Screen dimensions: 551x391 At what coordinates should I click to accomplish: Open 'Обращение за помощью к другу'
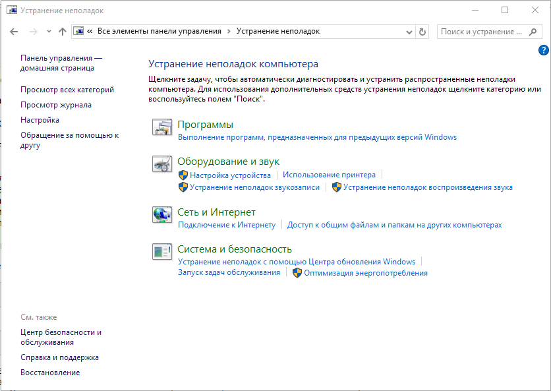(x=70, y=140)
